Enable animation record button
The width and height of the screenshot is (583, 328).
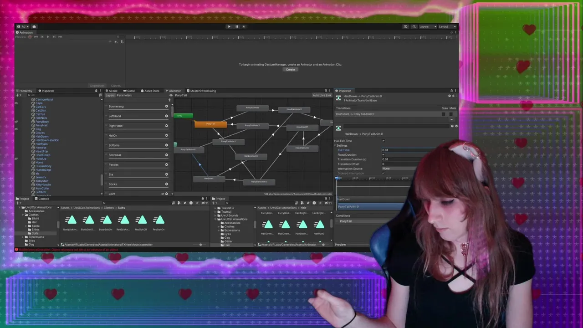coord(30,37)
